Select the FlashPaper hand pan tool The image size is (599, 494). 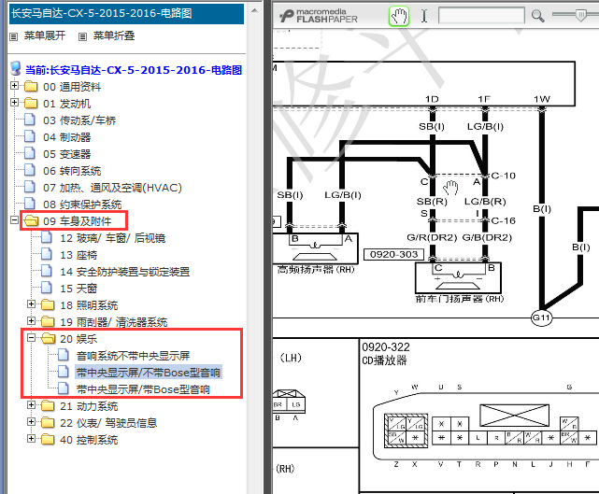(x=399, y=16)
